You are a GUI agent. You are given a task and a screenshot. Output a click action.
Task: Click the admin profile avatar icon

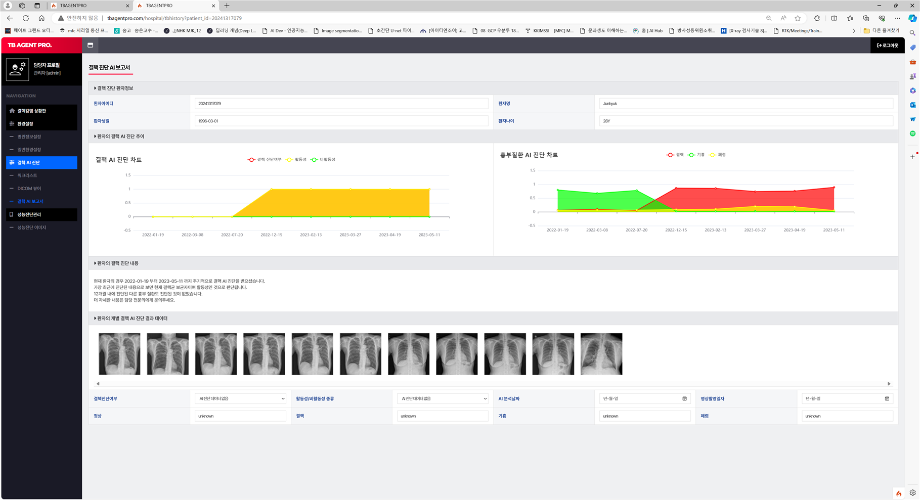click(17, 69)
